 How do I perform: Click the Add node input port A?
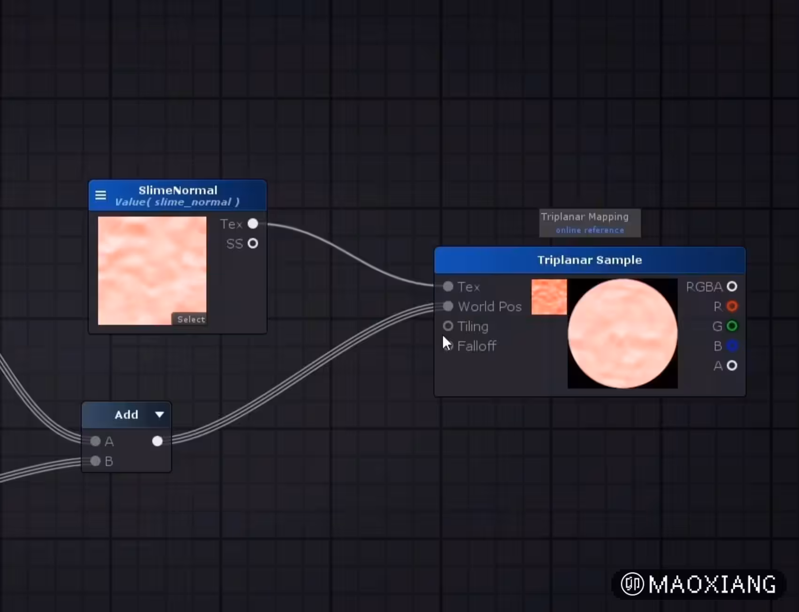click(95, 441)
